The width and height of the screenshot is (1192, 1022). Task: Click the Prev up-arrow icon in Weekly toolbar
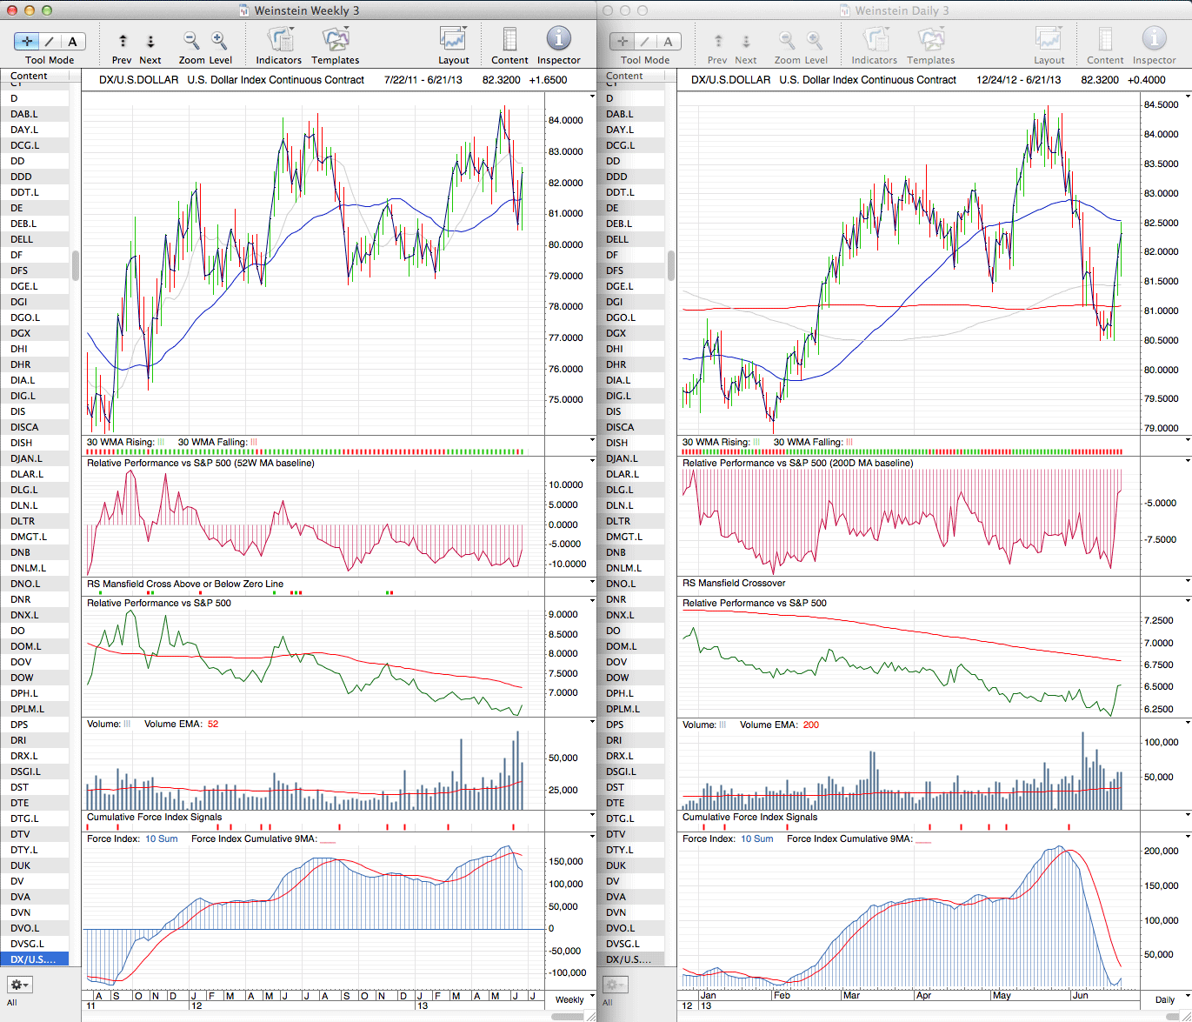click(x=123, y=41)
